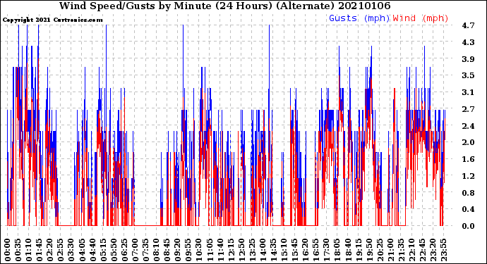Click the 15:10 time label

(284, 250)
